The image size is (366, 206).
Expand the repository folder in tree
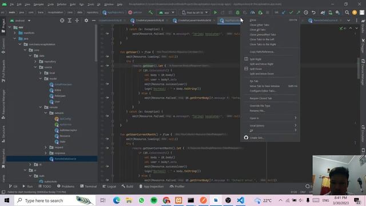35,61
